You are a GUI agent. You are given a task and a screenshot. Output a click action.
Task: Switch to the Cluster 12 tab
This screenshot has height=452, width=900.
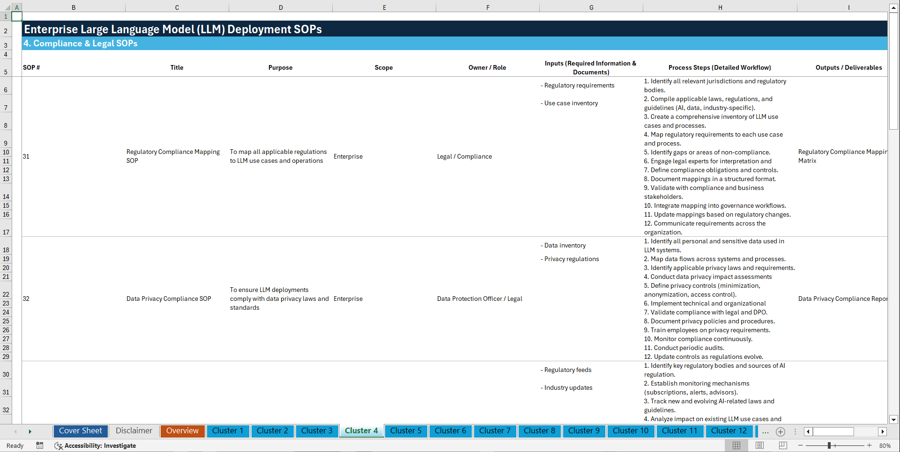pos(729,430)
